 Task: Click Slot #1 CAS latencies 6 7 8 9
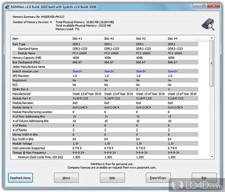coord(77,148)
